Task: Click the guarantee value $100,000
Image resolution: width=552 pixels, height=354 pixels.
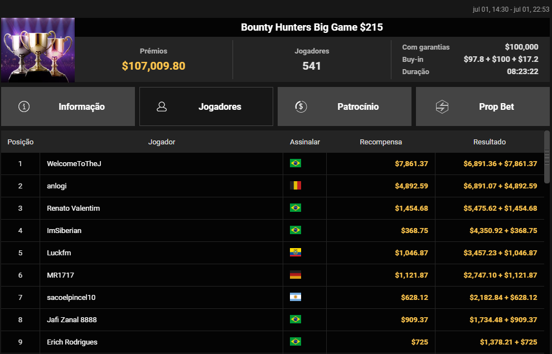Action: tap(521, 47)
